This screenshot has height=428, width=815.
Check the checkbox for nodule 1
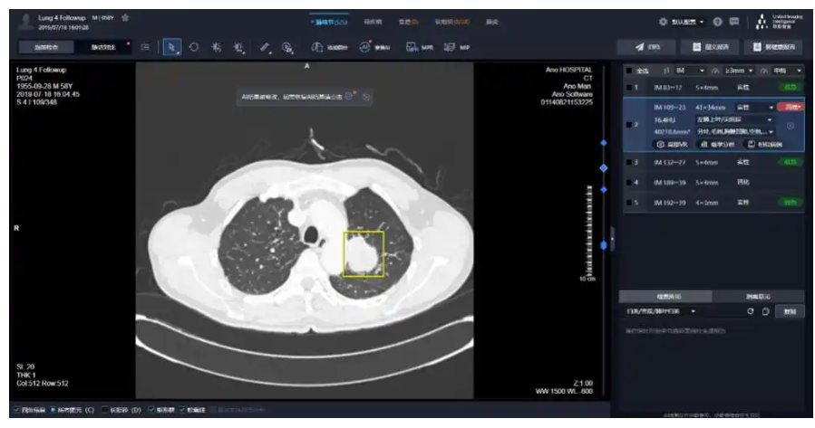click(629, 88)
